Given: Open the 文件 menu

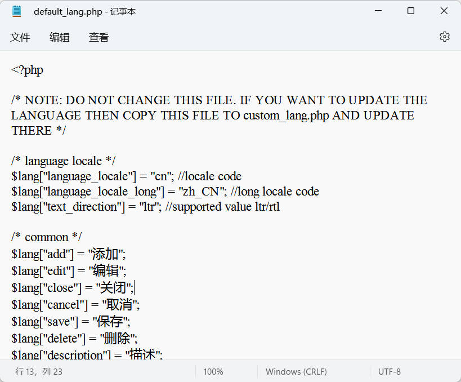Looking at the screenshot, I should 20,37.
